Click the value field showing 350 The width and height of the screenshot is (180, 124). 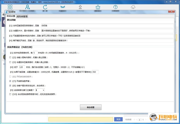[x=95, y=72]
